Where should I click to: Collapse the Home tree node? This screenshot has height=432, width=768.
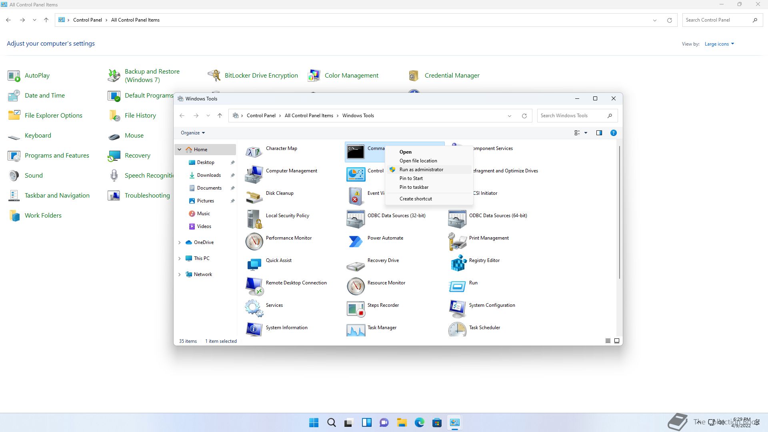(180, 150)
